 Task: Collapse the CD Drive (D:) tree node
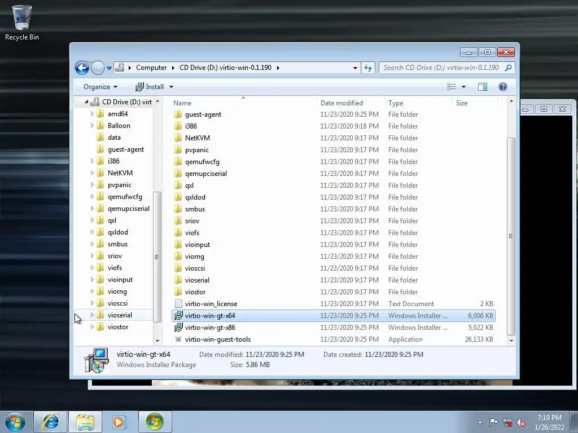click(x=86, y=102)
